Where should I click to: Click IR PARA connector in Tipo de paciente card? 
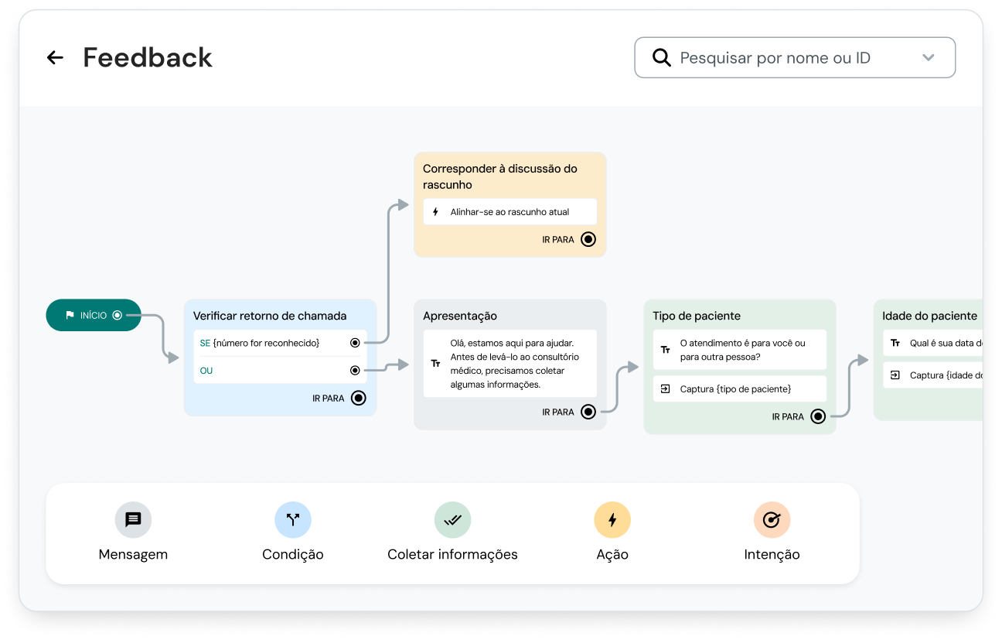pos(818,416)
